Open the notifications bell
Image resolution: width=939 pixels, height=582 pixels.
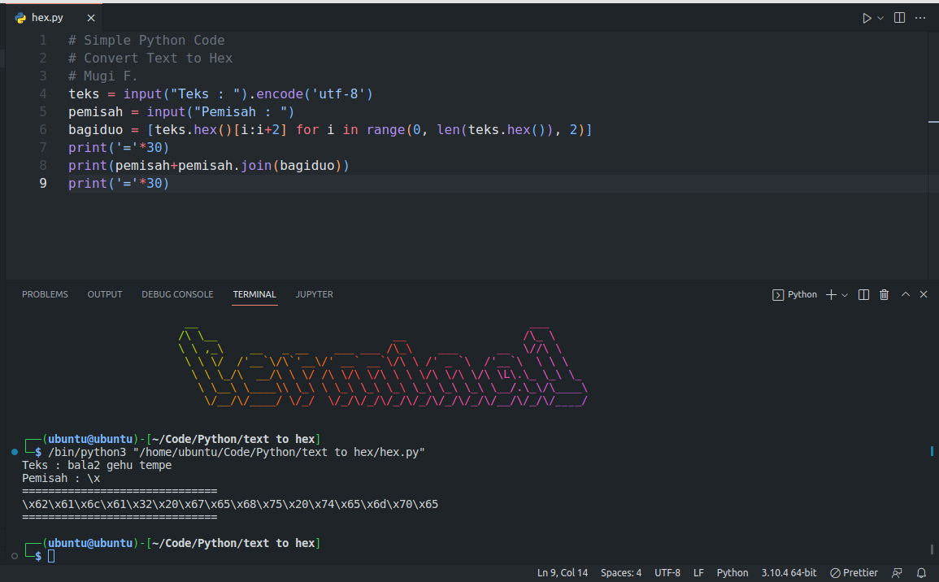tap(921, 572)
